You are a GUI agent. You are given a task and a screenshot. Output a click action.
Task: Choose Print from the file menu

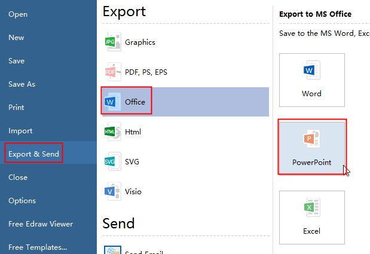pyautogui.click(x=16, y=108)
